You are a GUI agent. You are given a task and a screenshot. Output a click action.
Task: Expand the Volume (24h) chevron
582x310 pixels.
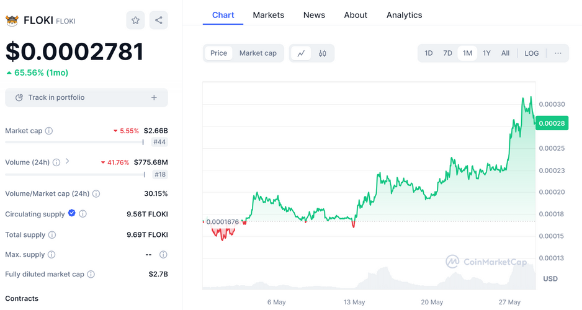click(x=67, y=162)
